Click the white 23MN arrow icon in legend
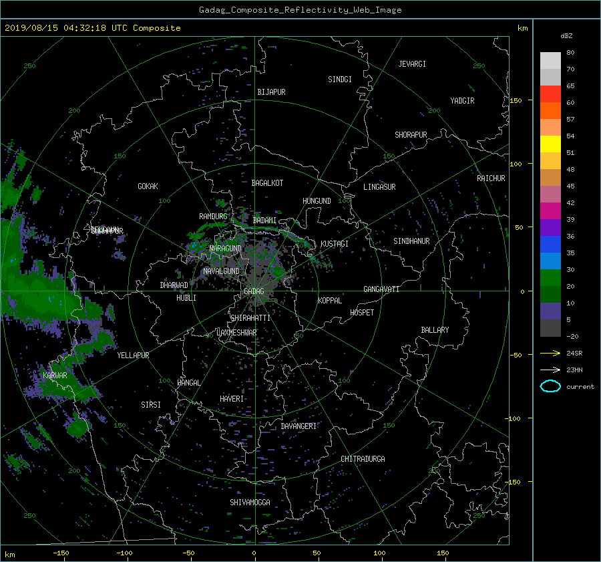Image resolution: width=601 pixels, height=562 pixels. 550,370
